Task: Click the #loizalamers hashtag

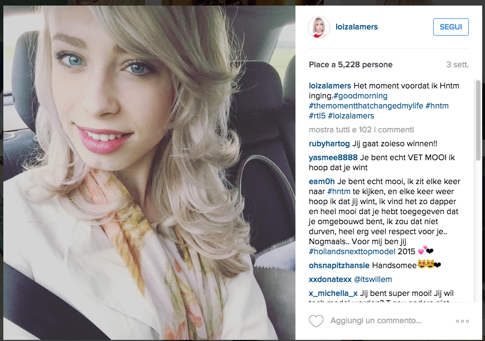Action: (x=351, y=116)
